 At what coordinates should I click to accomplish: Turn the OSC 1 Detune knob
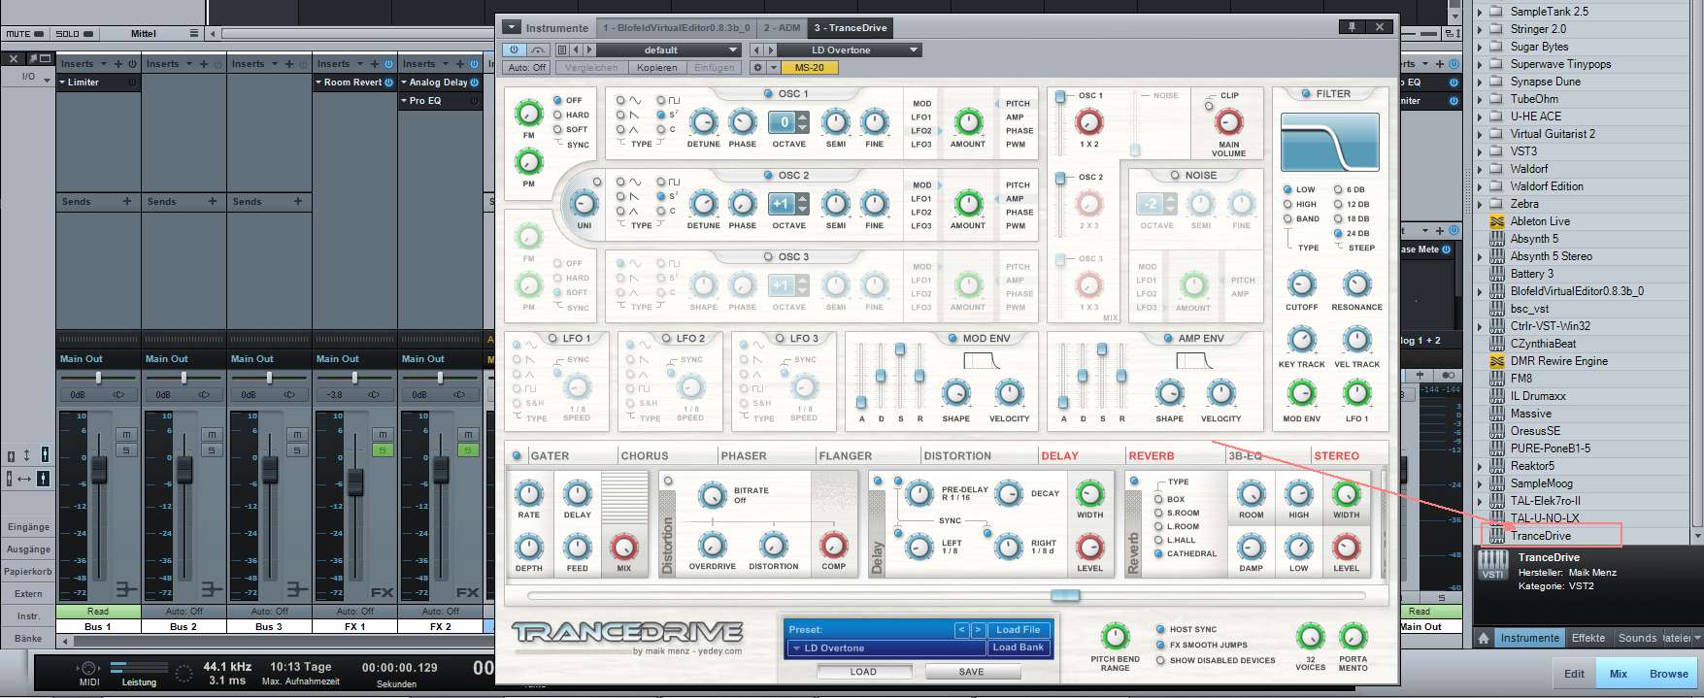click(x=703, y=122)
